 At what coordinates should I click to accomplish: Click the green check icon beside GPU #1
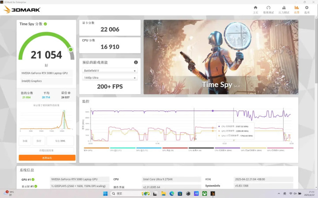tap(33, 180)
